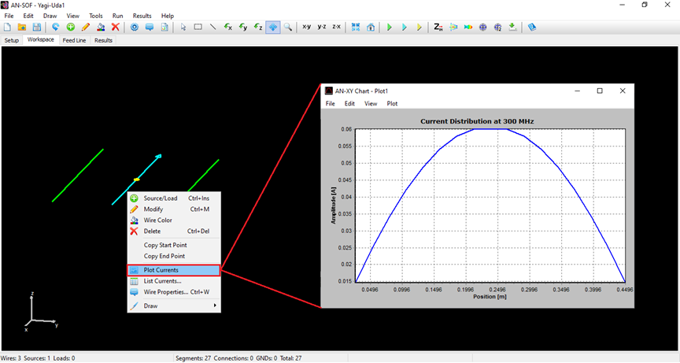Select the straight Line drawing tool

pos(213,27)
